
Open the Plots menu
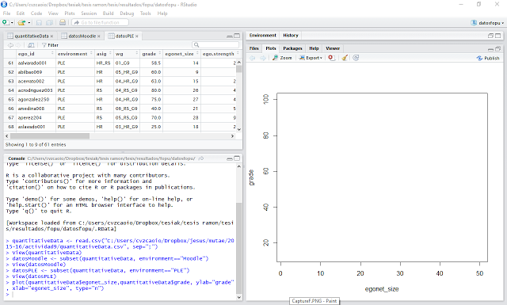[70, 13]
